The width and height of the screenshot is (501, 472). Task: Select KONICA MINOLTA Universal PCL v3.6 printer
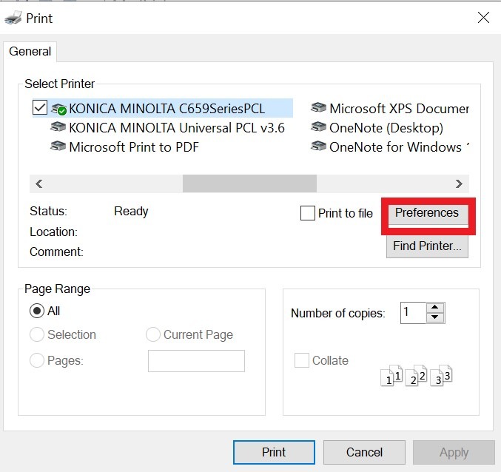pyautogui.click(x=176, y=127)
